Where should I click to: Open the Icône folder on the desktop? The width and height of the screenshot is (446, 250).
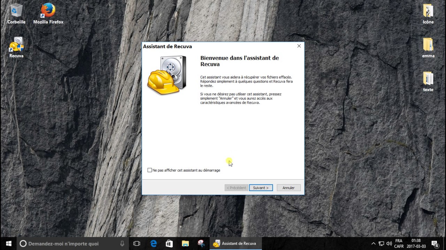428,14
